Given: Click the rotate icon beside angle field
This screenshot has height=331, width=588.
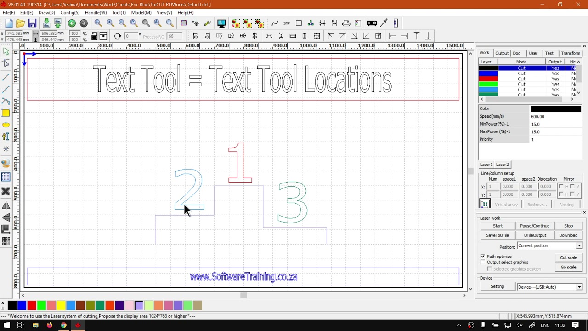Looking at the screenshot, I should click(118, 36).
